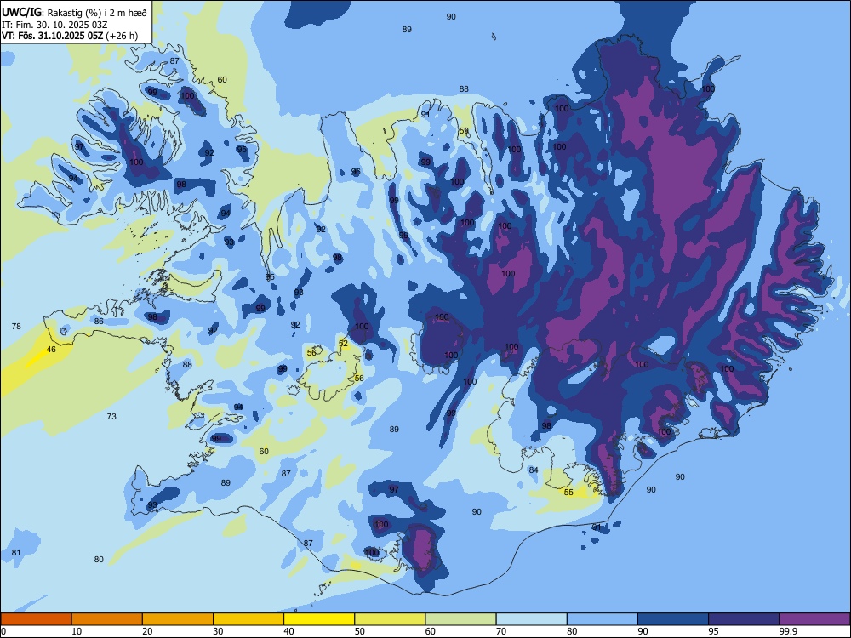The height and width of the screenshot is (638, 851).
Task: Click the legend scale label '0'
Action: tap(3, 631)
